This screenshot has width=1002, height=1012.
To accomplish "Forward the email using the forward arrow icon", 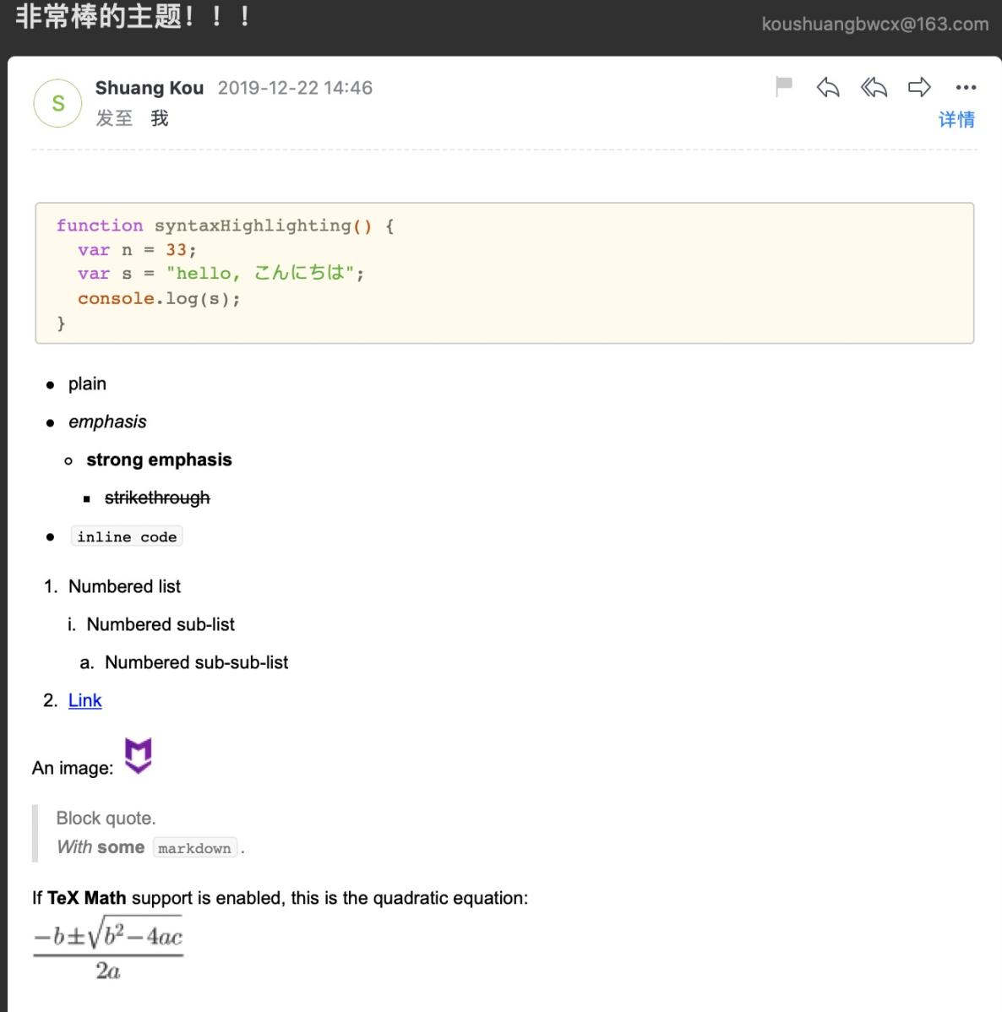I will (919, 86).
